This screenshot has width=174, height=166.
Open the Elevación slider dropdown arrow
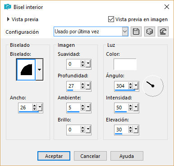click(x=136, y=129)
